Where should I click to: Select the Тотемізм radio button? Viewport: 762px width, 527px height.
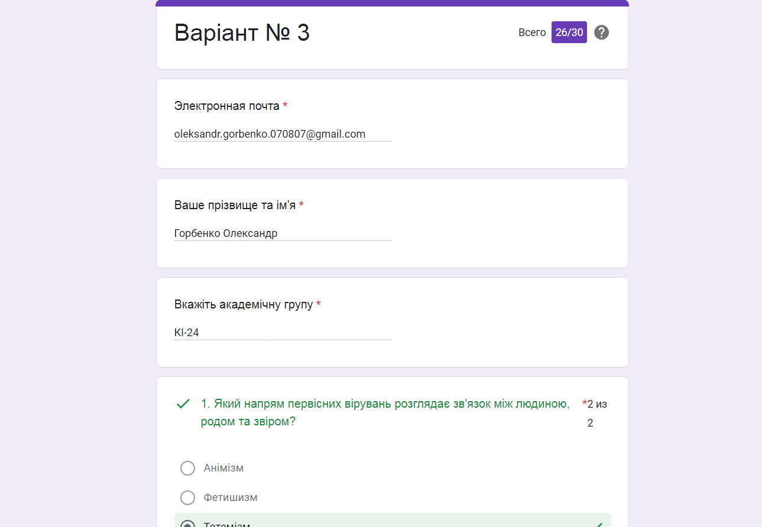click(x=187, y=523)
